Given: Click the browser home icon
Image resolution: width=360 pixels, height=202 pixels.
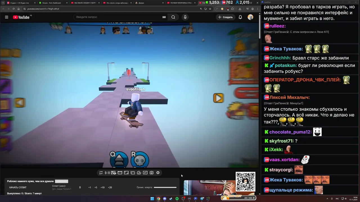Looking at the screenshot, I should coord(19,9).
